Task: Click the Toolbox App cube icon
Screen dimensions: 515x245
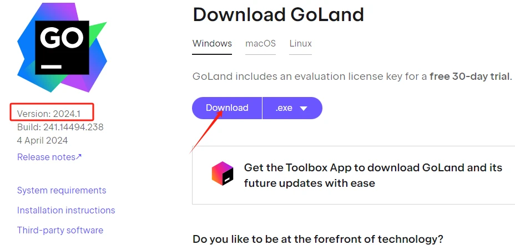Action: click(x=223, y=173)
